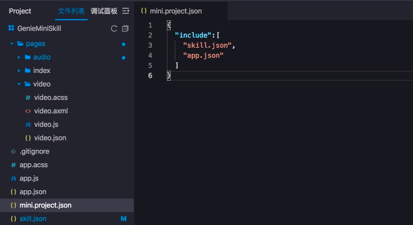413x225 pixels.
Task: Open app.acss from the file list
Action: pos(34,165)
